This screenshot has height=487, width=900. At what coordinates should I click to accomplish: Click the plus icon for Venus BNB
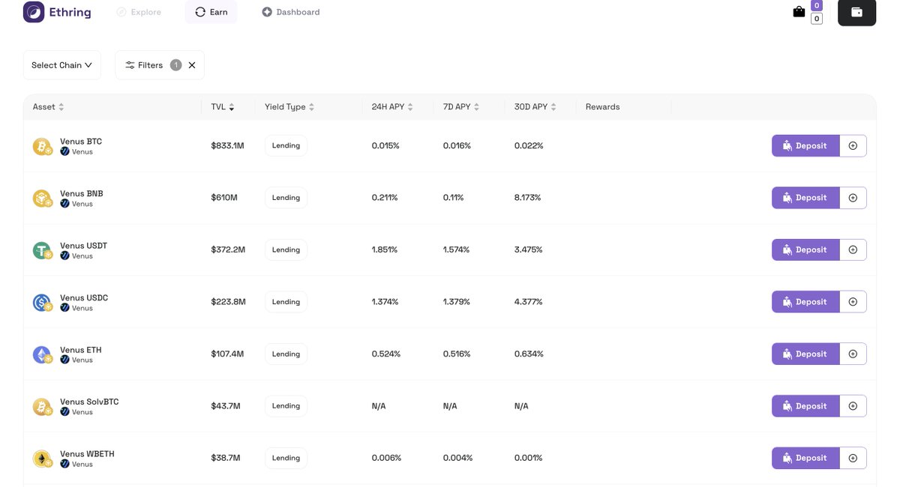pyautogui.click(x=853, y=198)
